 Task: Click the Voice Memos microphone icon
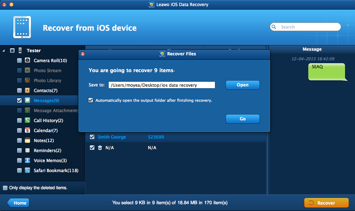click(x=27, y=160)
